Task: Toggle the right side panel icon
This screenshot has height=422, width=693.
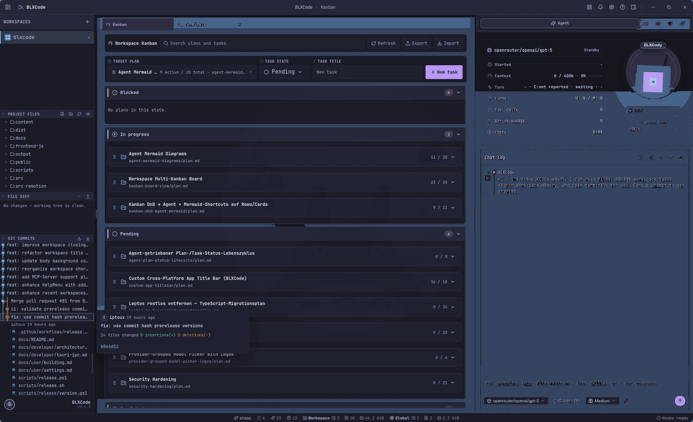Action: coord(633,7)
